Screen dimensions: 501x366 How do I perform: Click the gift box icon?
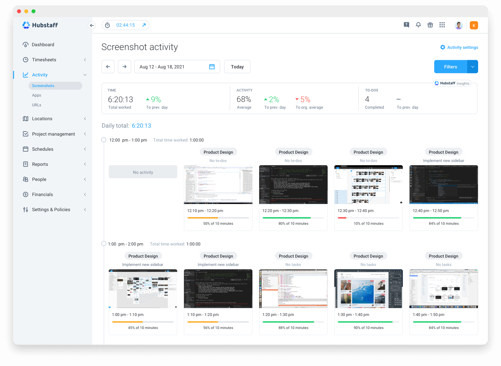click(430, 25)
